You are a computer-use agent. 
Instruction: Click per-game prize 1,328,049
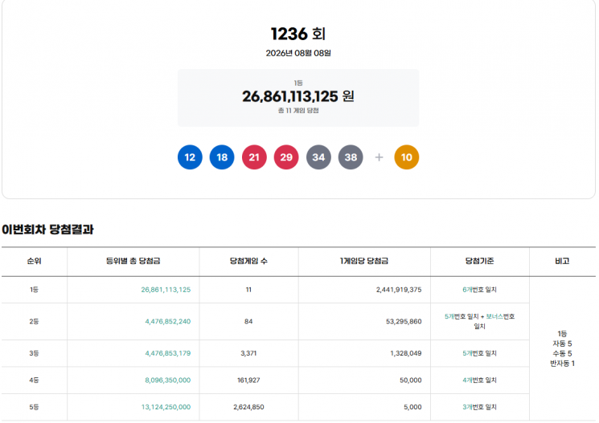pos(406,354)
